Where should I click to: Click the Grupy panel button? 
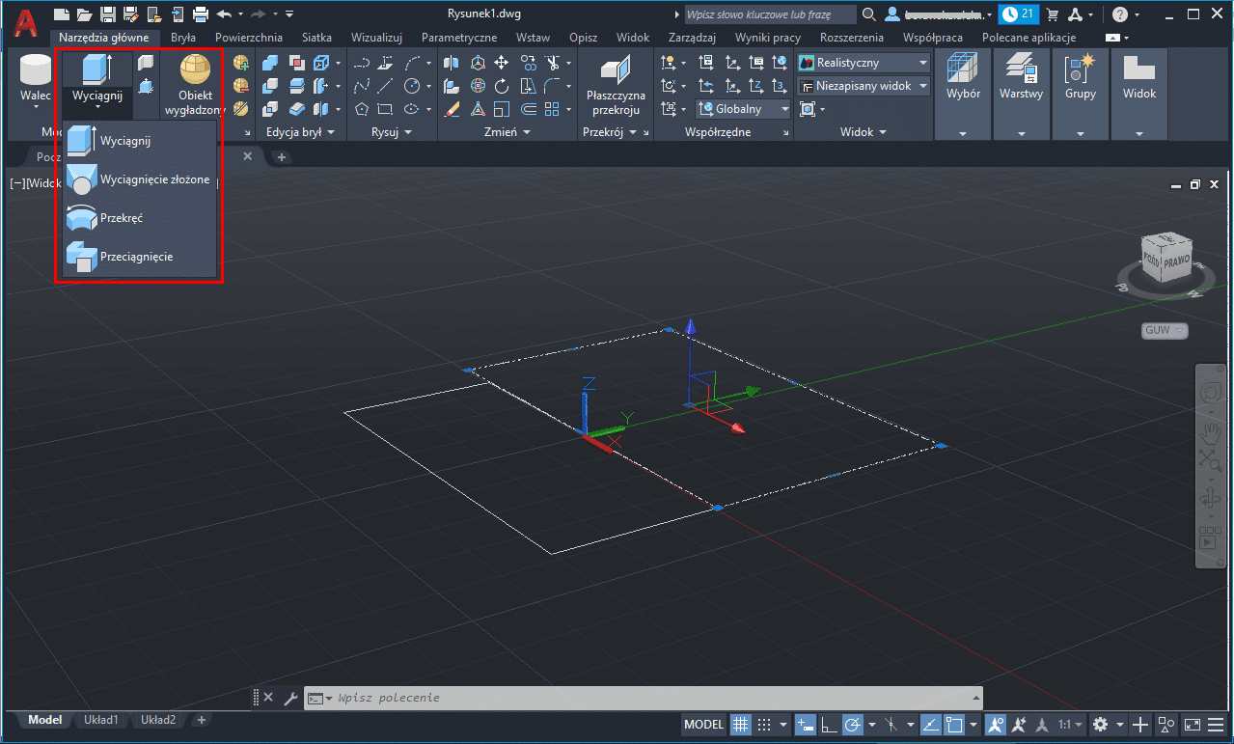coord(1080,95)
